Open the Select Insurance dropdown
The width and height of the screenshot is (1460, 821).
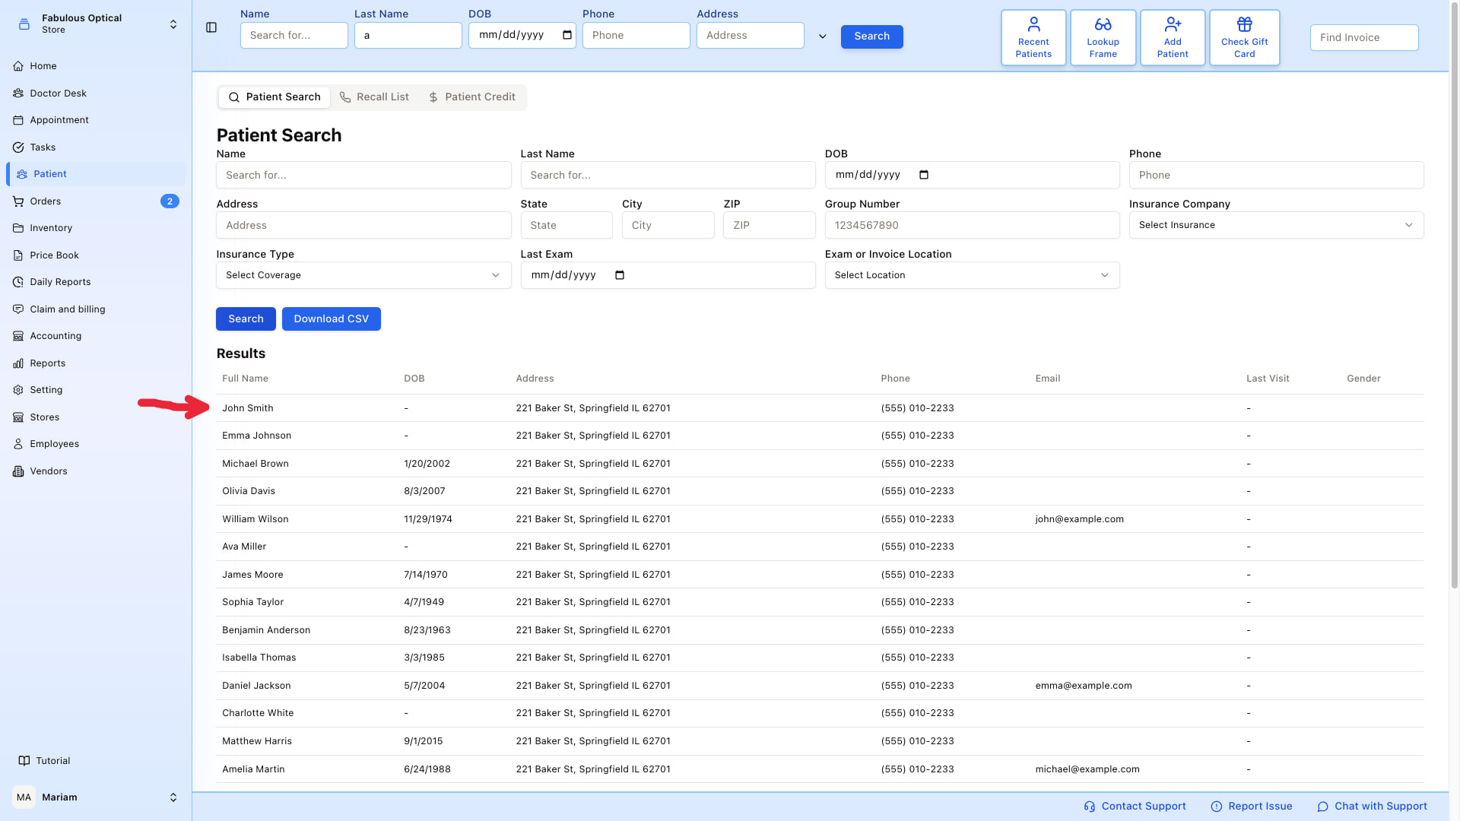point(1276,225)
